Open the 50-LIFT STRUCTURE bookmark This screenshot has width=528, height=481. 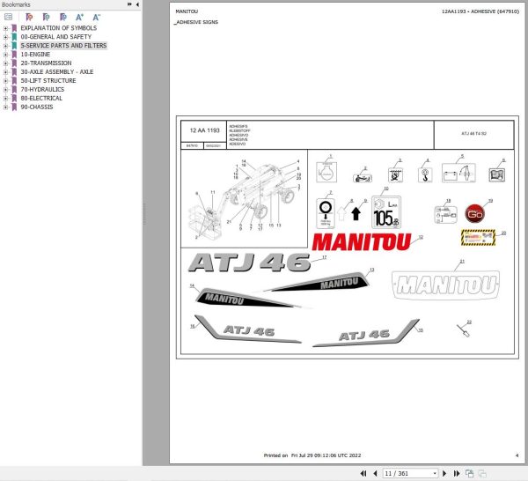coord(48,80)
